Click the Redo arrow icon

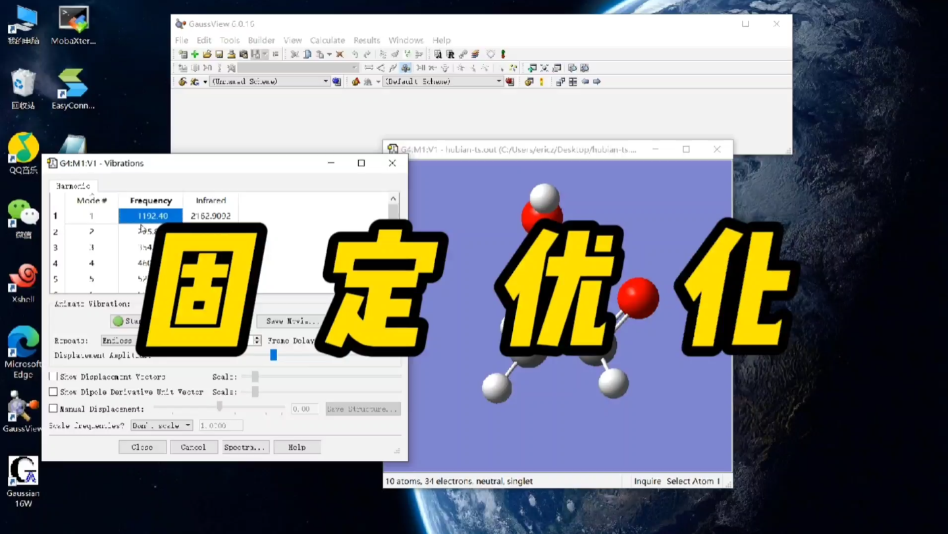click(x=367, y=54)
